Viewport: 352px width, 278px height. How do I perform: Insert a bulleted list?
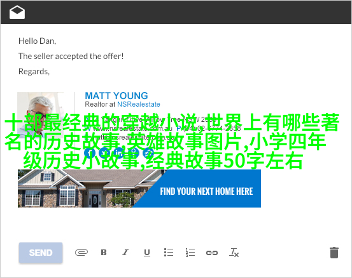tap(169, 252)
